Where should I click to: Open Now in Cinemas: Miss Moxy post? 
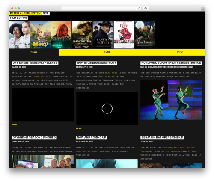[97, 63]
